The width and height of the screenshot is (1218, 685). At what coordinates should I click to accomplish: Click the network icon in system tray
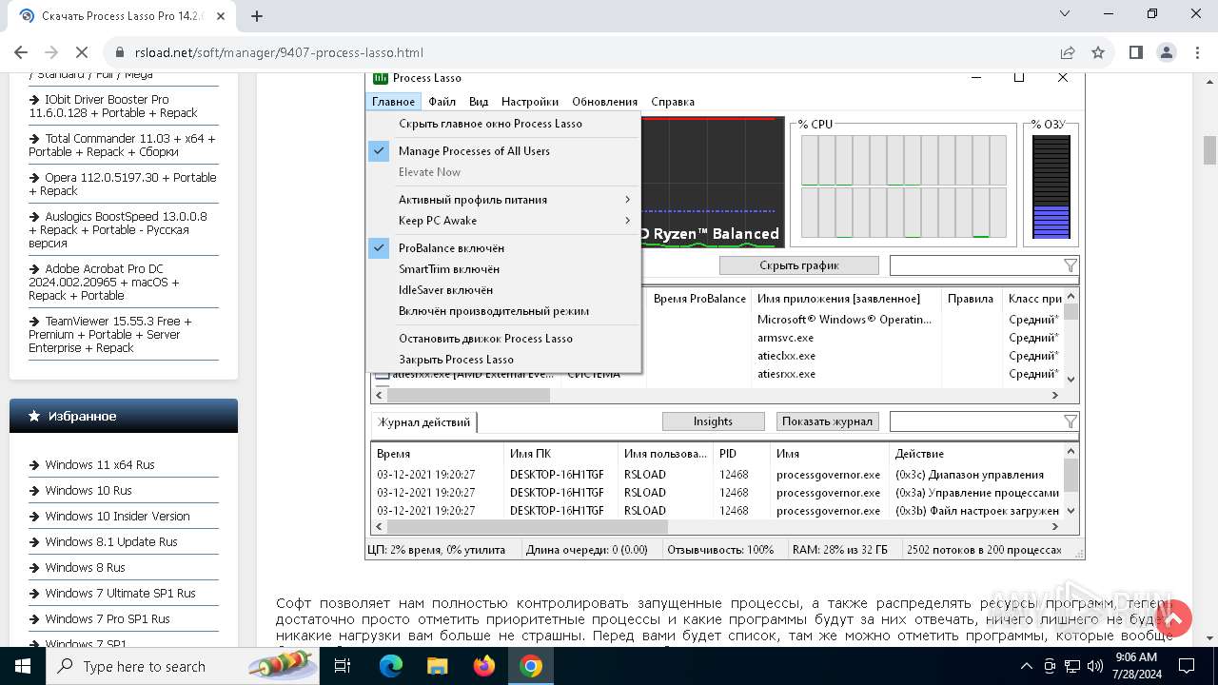click(x=1072, y=666)
